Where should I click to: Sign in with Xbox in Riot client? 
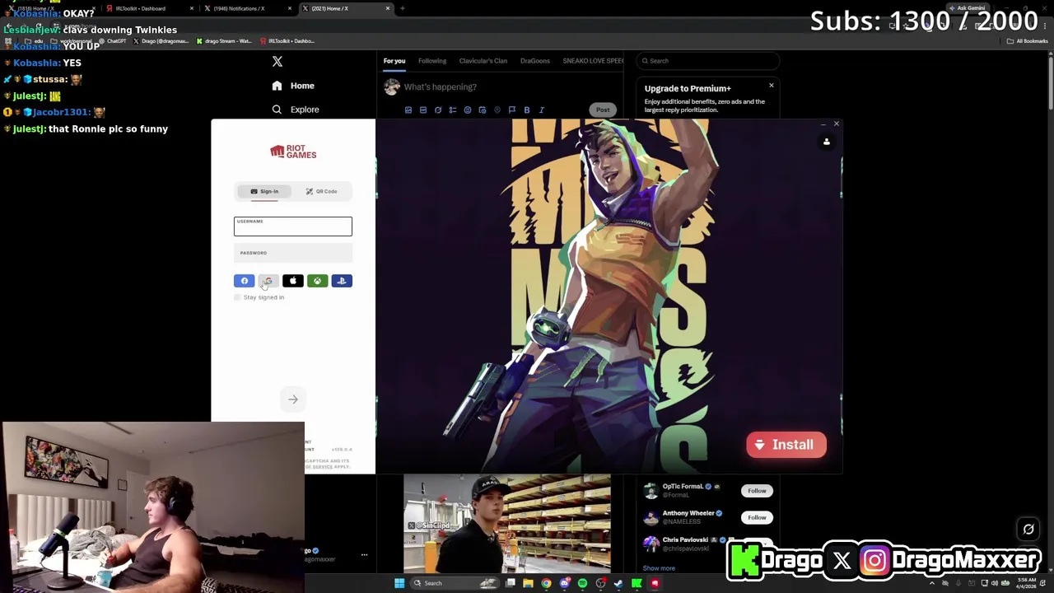coord(317,281)
